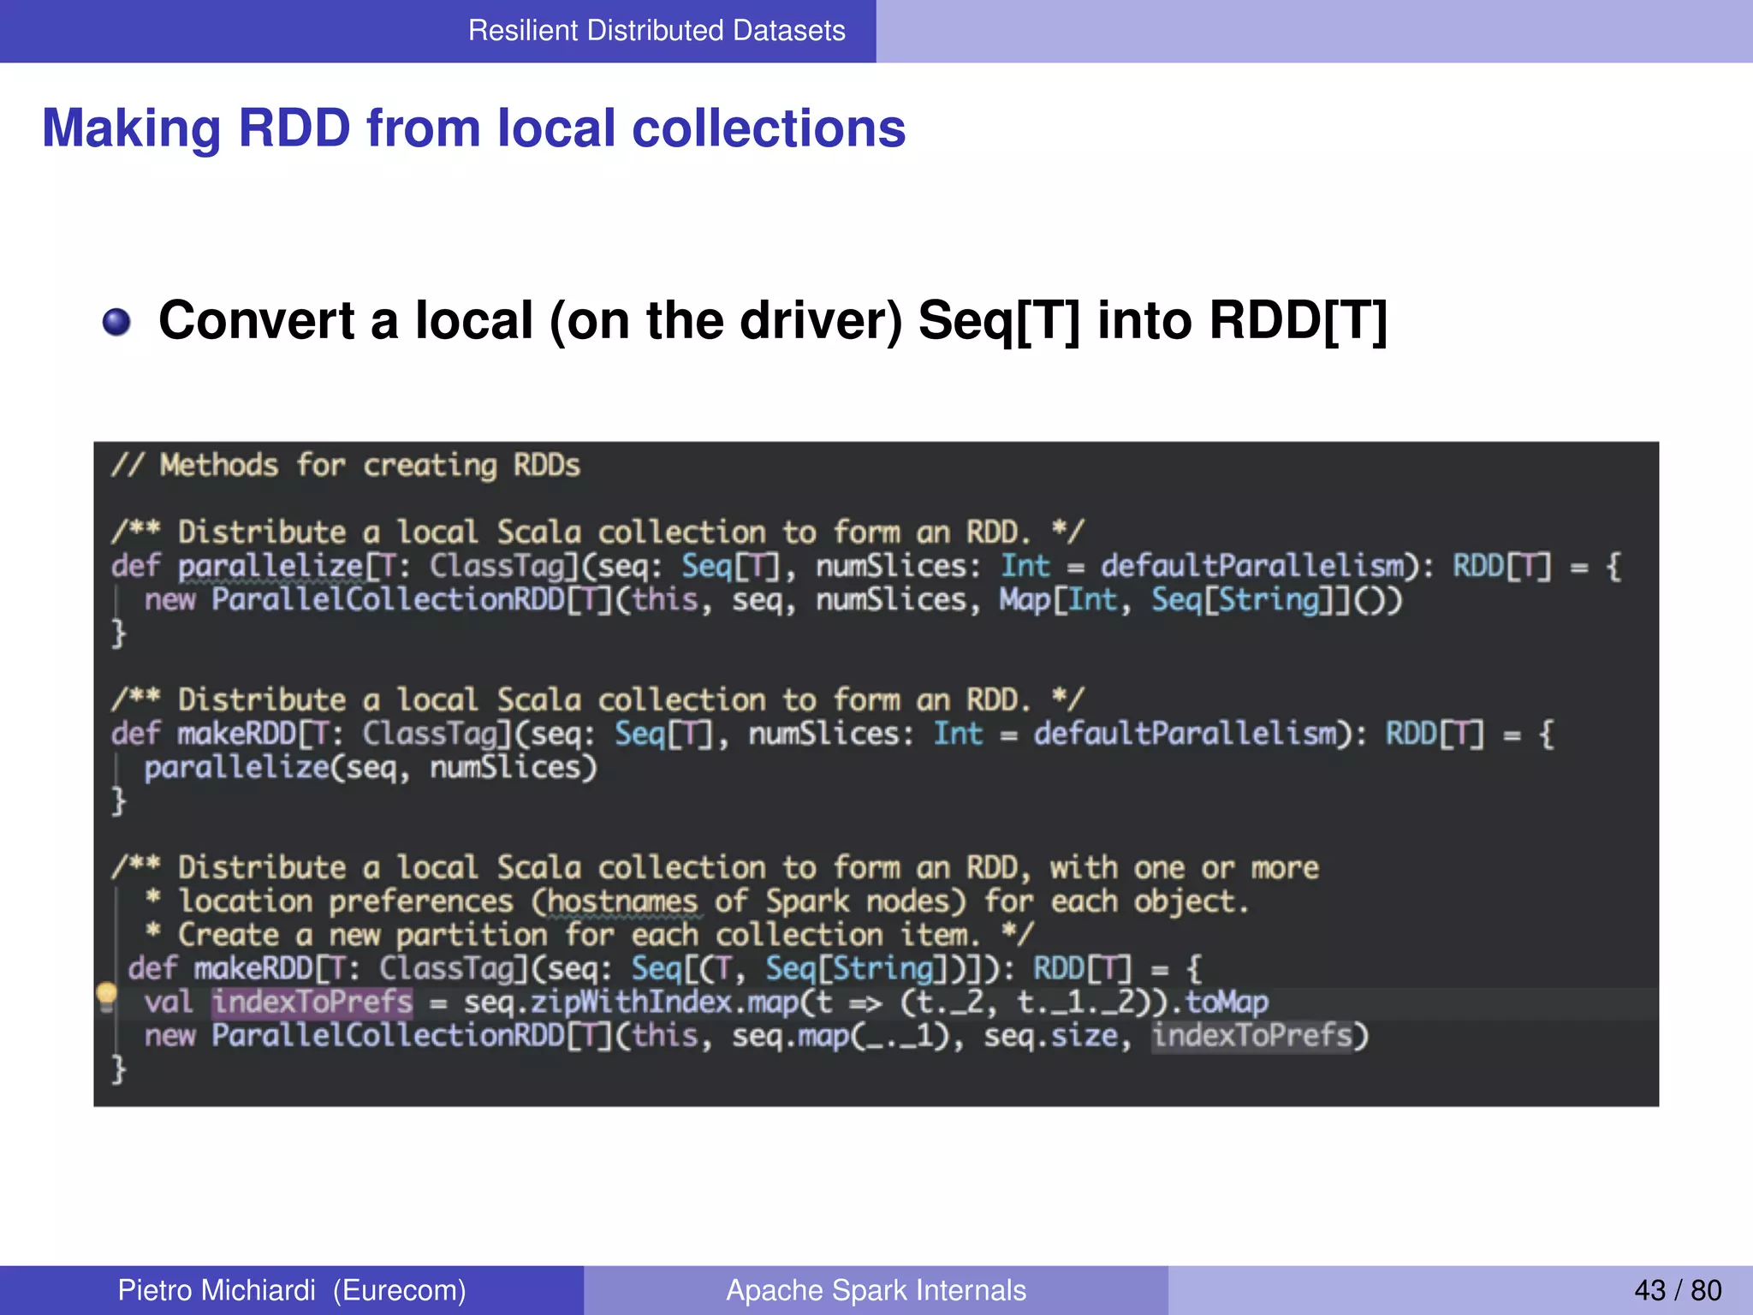Click the 43 / 80 page counter

1677,1289
